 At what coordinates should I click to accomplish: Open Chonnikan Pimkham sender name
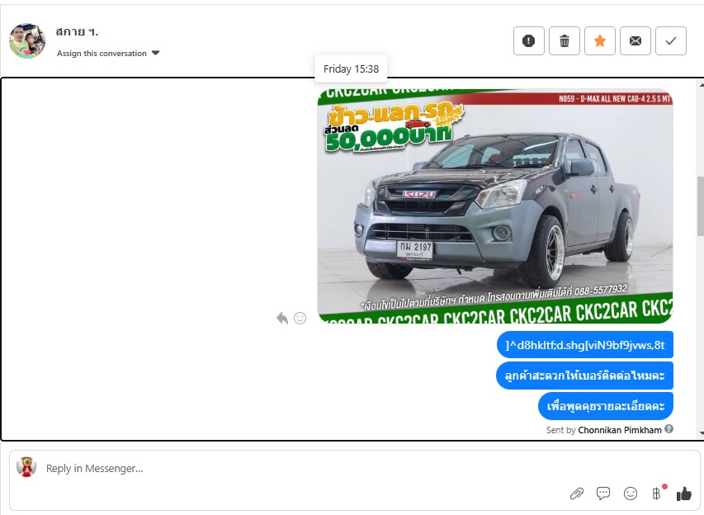620,430
